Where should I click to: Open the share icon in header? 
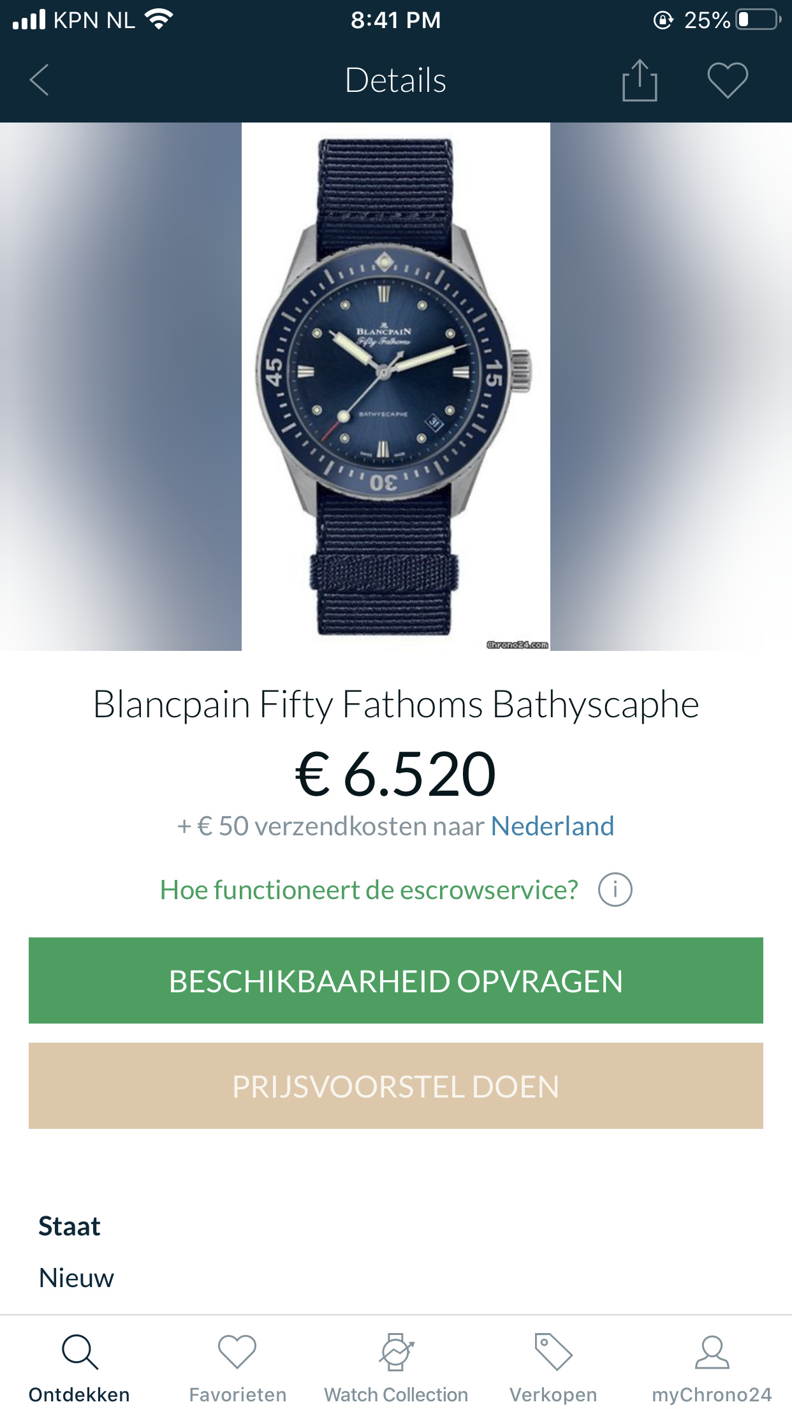coord(640,80)
